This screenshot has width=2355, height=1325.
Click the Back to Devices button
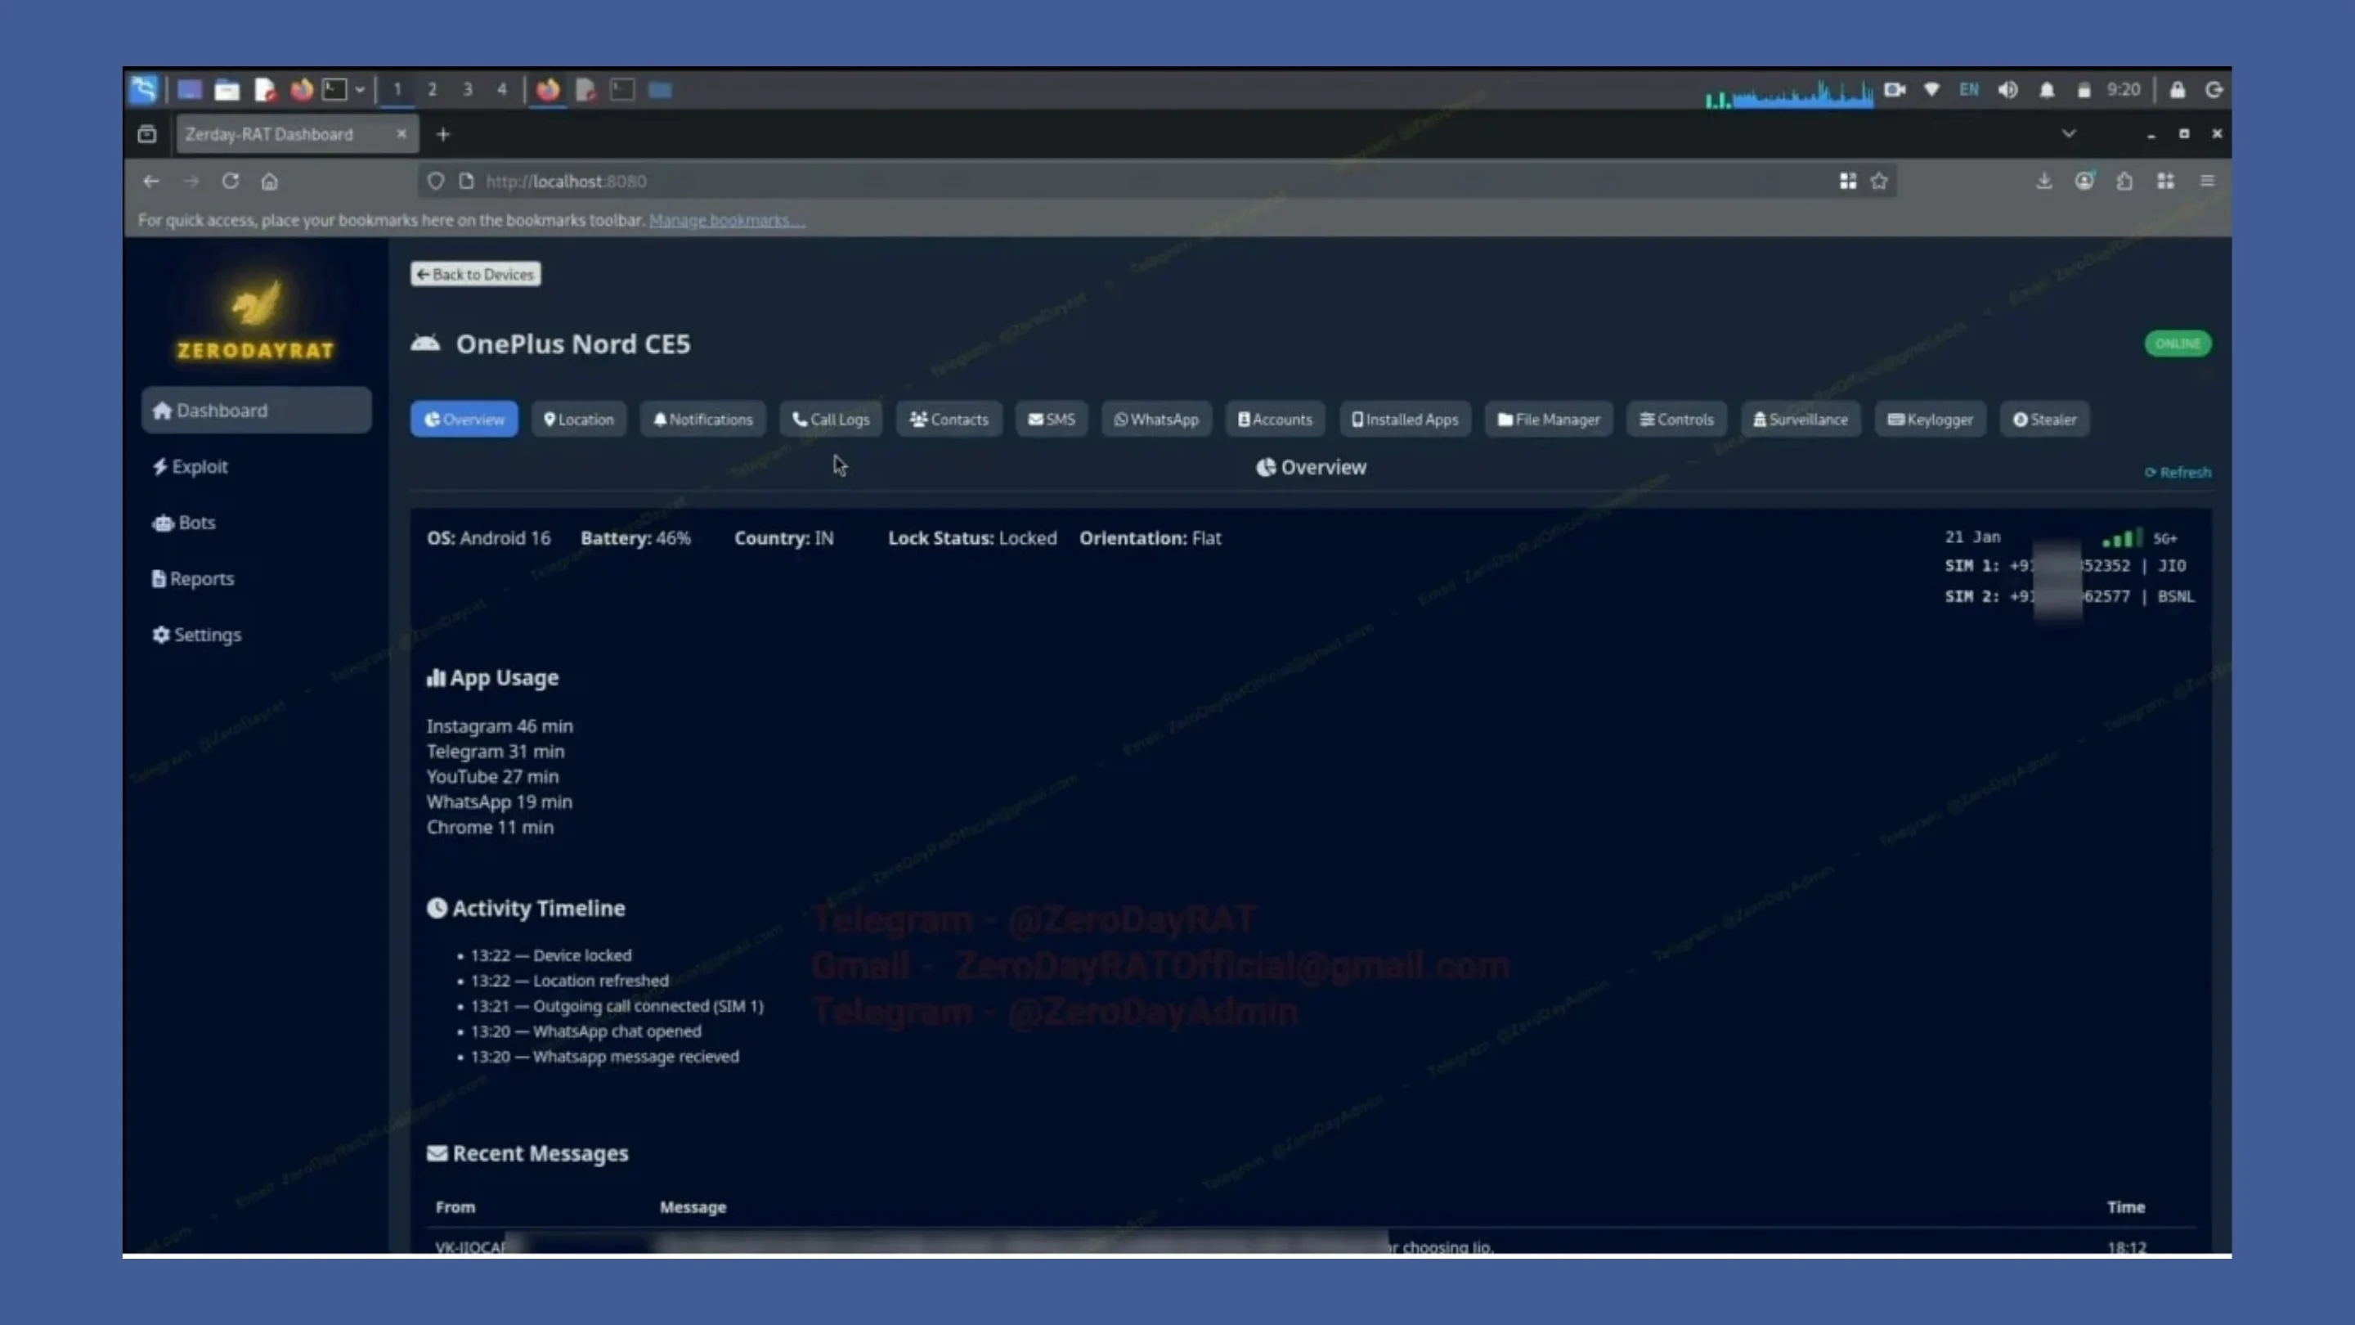pyautogui.click(x=474, y=273)
